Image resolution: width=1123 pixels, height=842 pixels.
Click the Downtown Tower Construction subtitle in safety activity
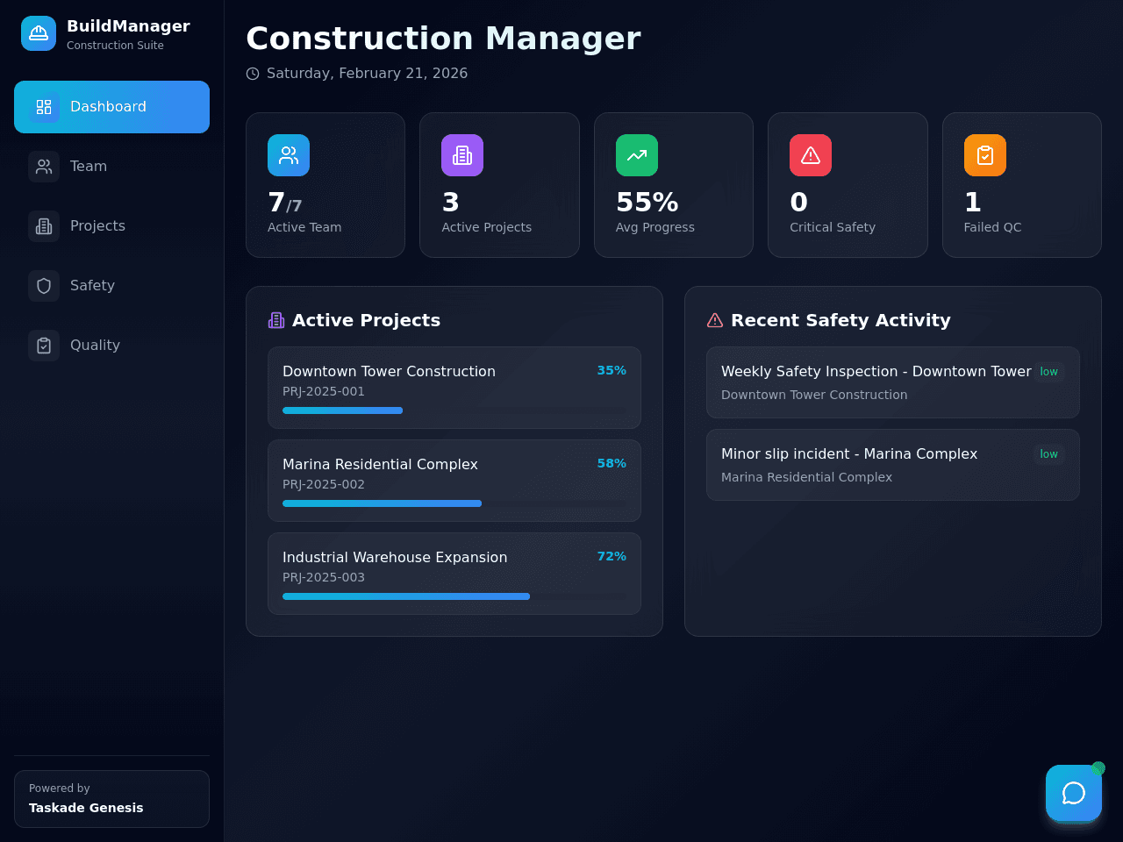pyautogui.click(x=814, y=396)
